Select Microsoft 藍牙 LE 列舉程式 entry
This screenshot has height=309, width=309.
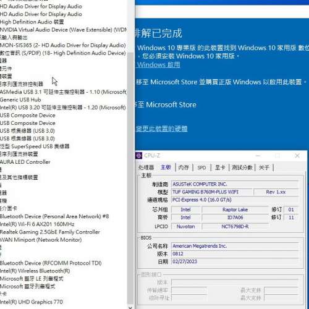(x=32, y=279)
